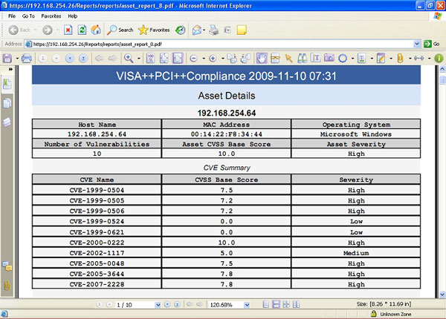Screen dimensions: 446x319
Task: Click the green info about icon
Action: point(439,59)
